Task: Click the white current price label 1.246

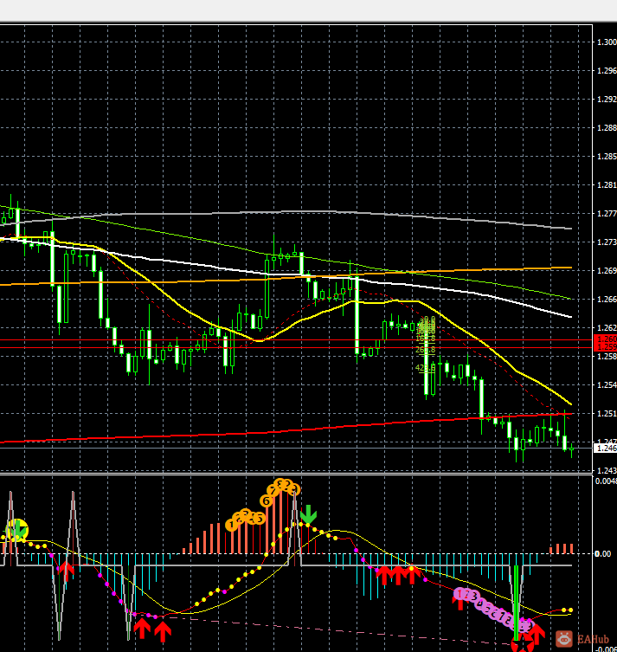Action: tap(606, 449)
